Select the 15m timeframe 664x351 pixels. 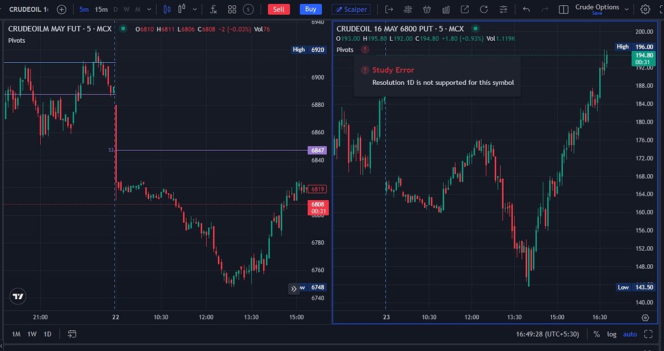click(x=101, y=9)
